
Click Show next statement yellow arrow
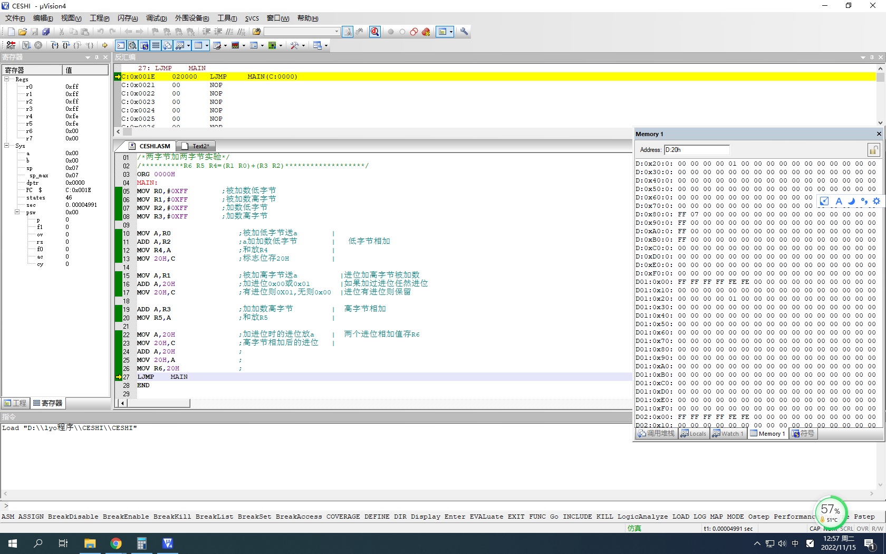105,45
